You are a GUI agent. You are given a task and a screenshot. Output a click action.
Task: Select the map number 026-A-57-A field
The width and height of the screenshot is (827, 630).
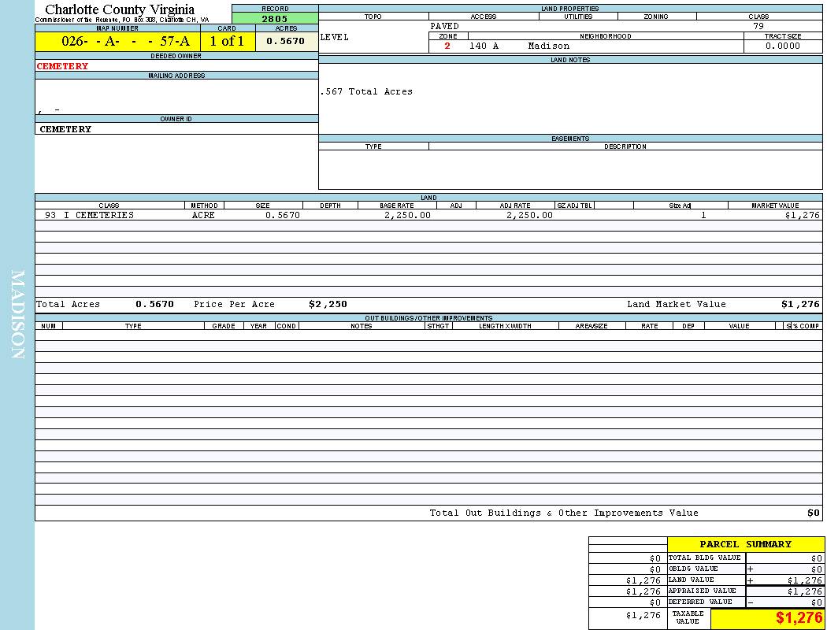117,42
